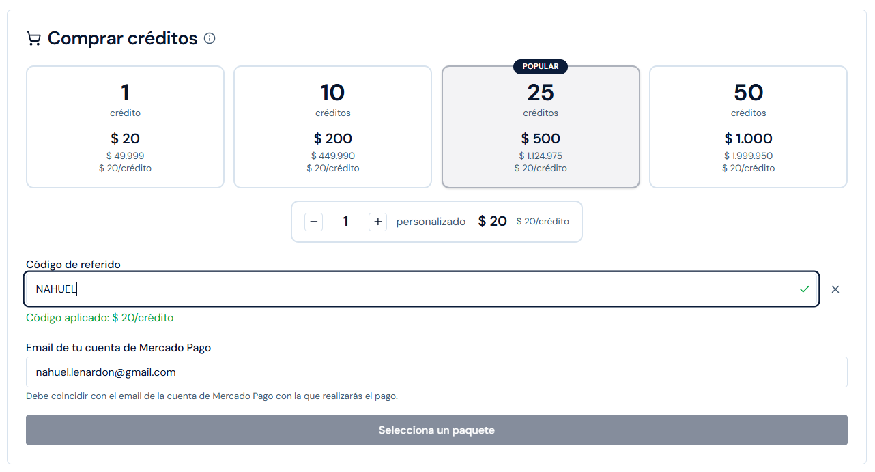Click the credit quantity number in the stepper
This screenshot has width=875, height=472.
pos(345,221)
